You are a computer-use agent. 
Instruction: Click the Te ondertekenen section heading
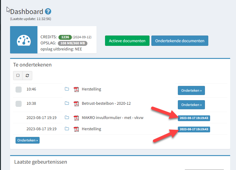point(32,65)
